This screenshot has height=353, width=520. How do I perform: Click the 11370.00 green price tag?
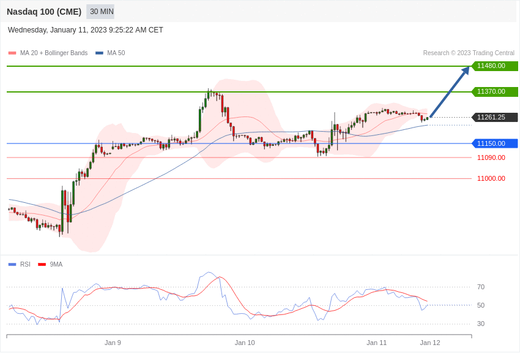(494, 91)
